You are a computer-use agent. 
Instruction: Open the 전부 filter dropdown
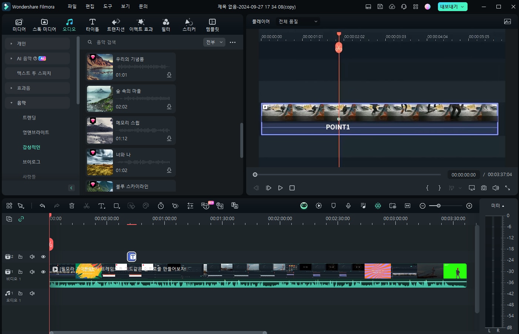[x=214, y=42]
